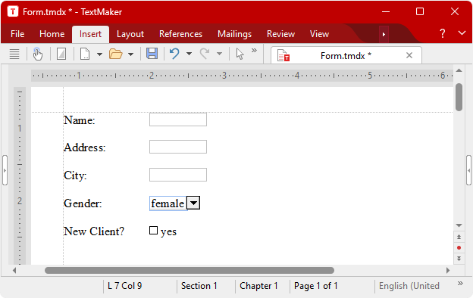Click the City text input field

pos(178,175)
